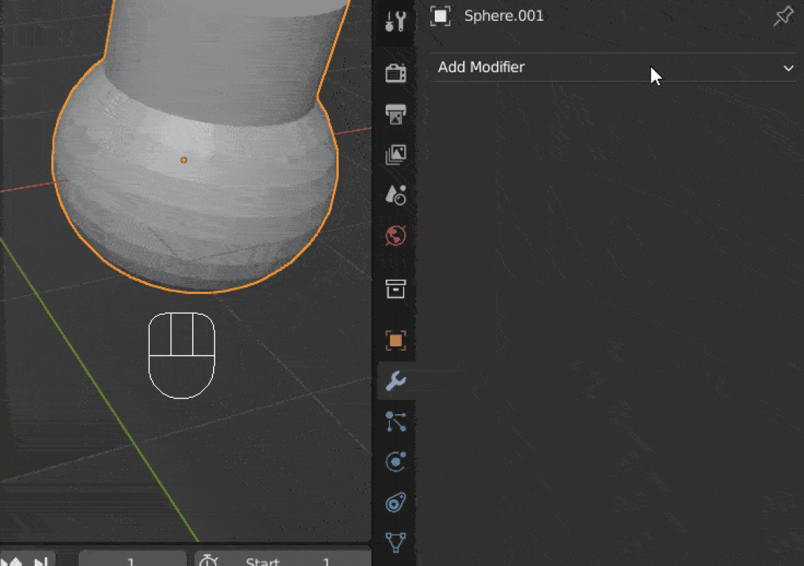804x566 pixels.
Task: Toggle the pin icon for Sphere.001 properties
Action: 782,15
